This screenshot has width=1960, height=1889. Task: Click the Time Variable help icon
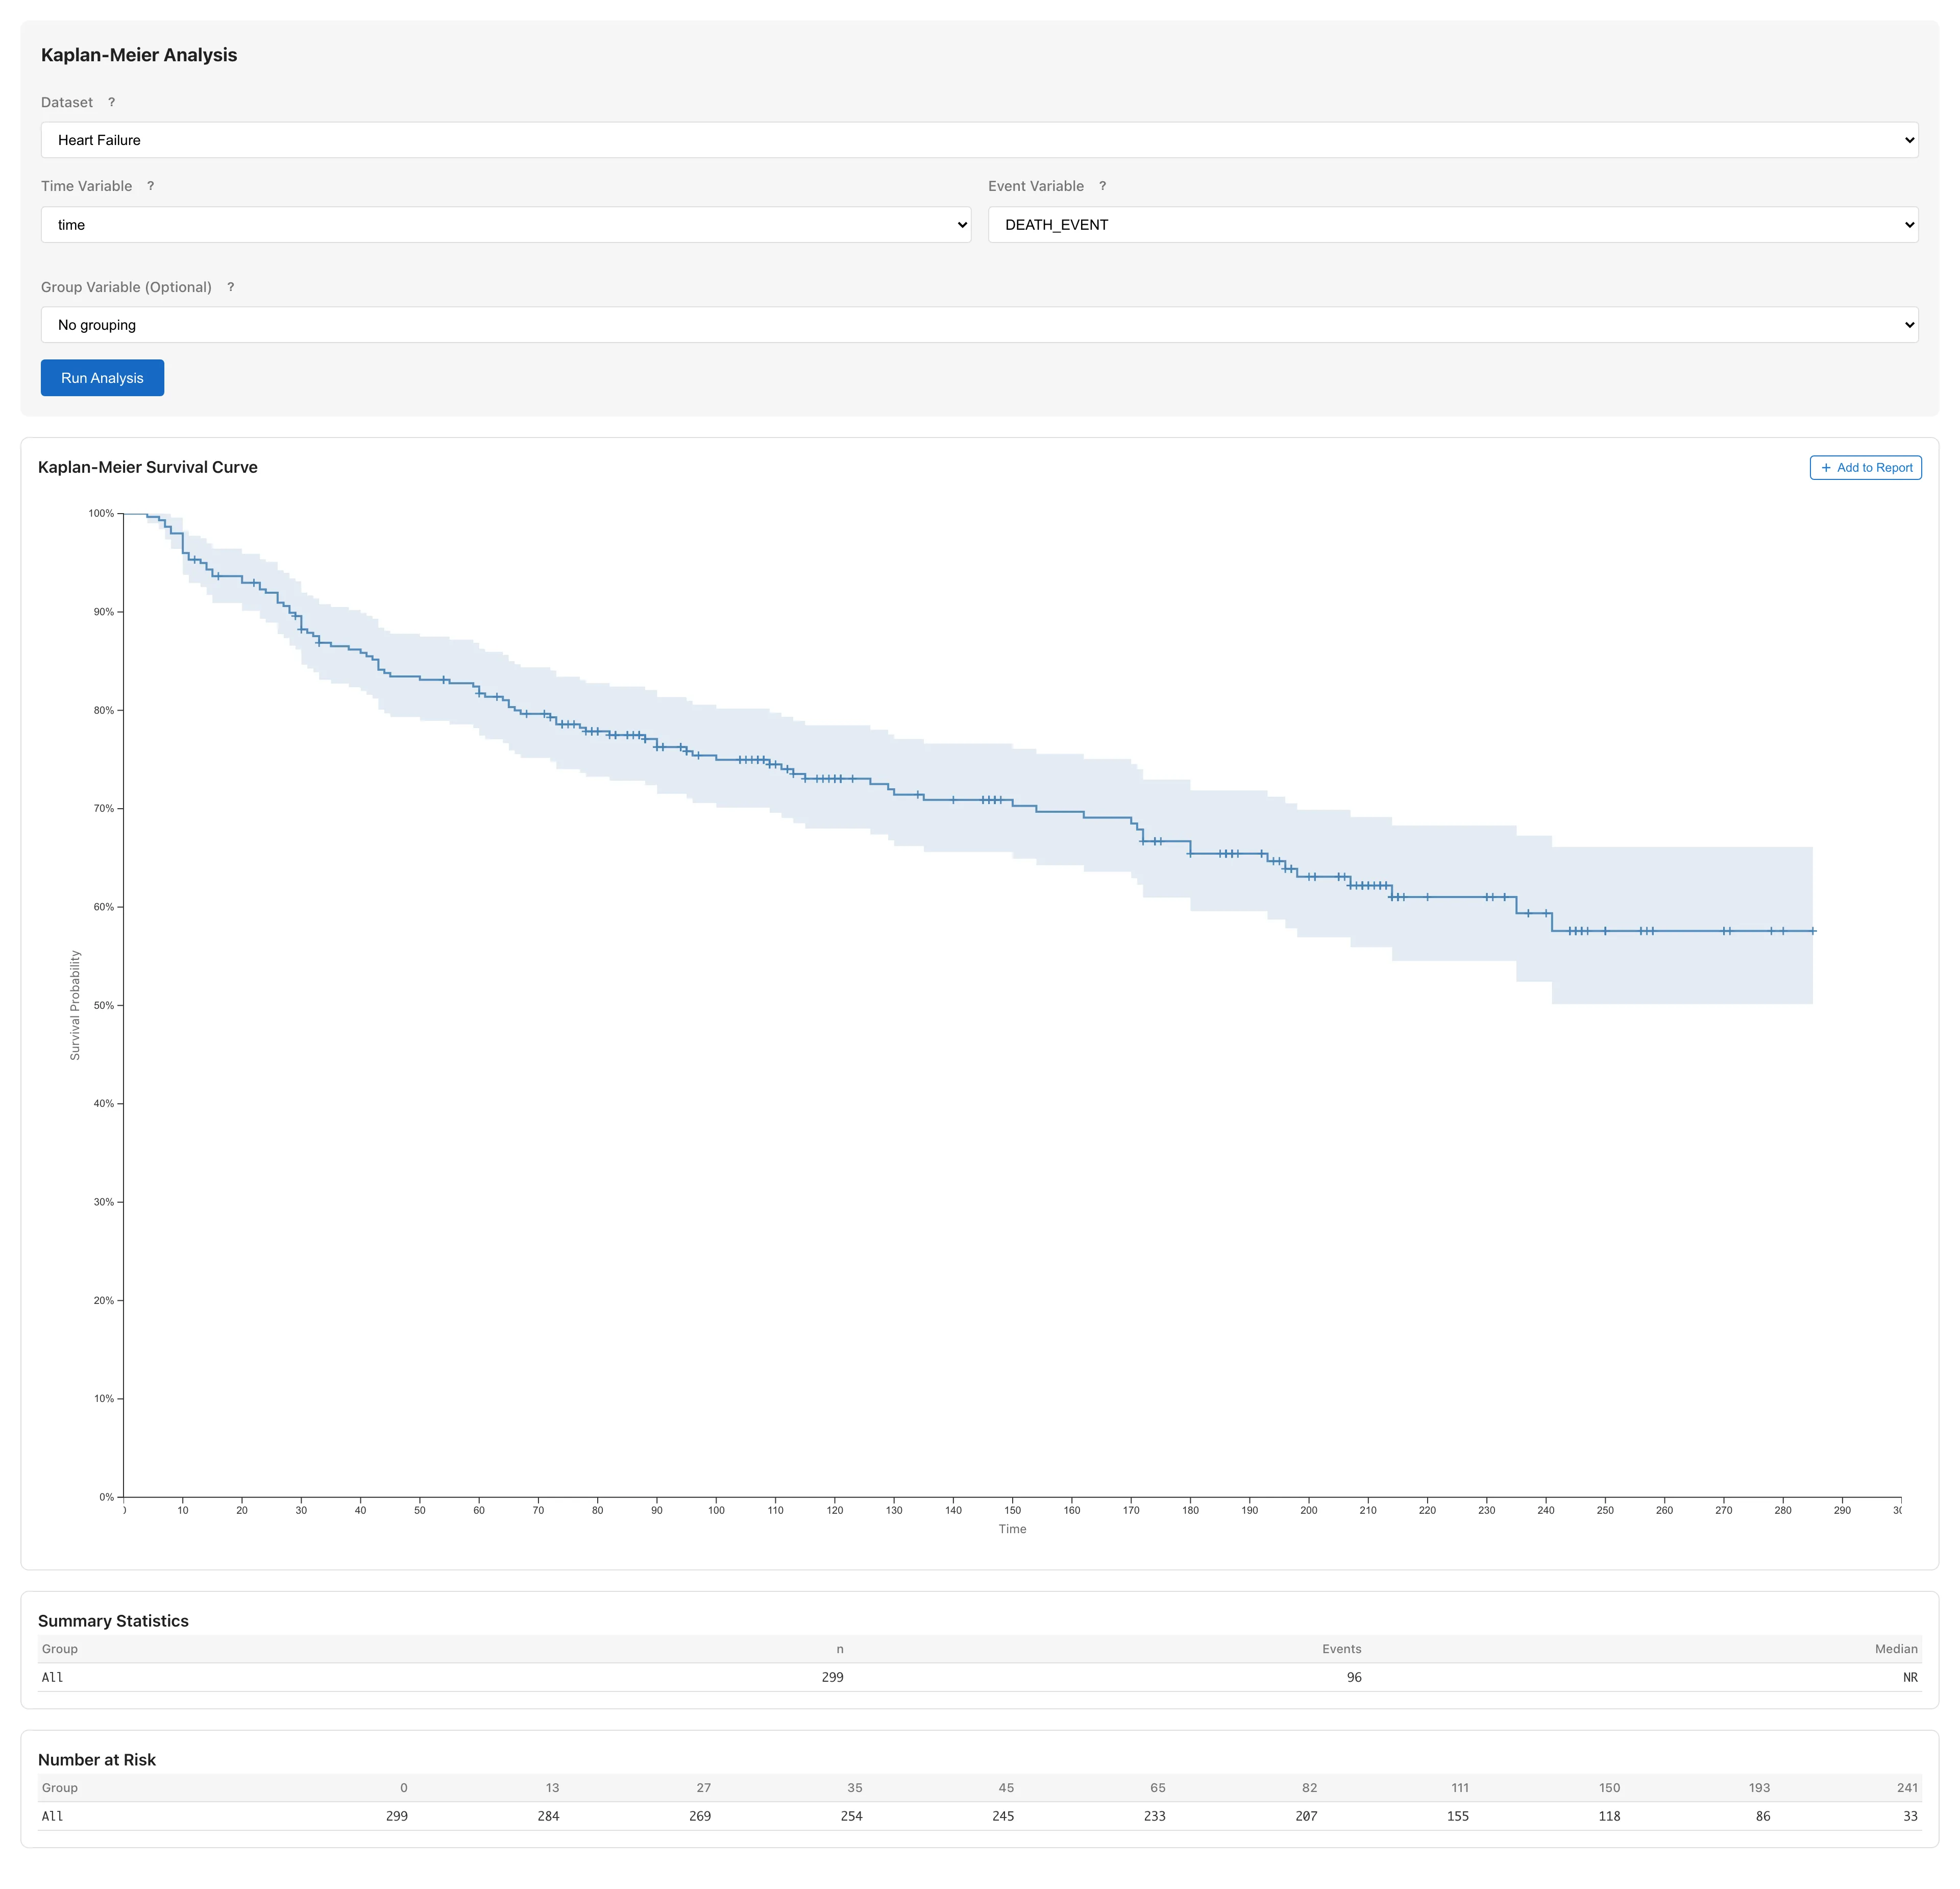150,186
